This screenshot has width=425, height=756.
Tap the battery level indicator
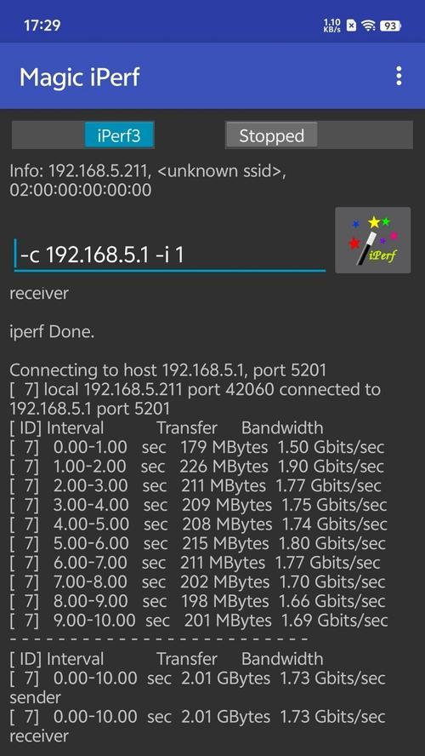pos(390,26)
